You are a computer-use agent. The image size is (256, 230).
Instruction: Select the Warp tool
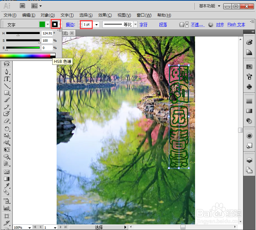[7, 143]
